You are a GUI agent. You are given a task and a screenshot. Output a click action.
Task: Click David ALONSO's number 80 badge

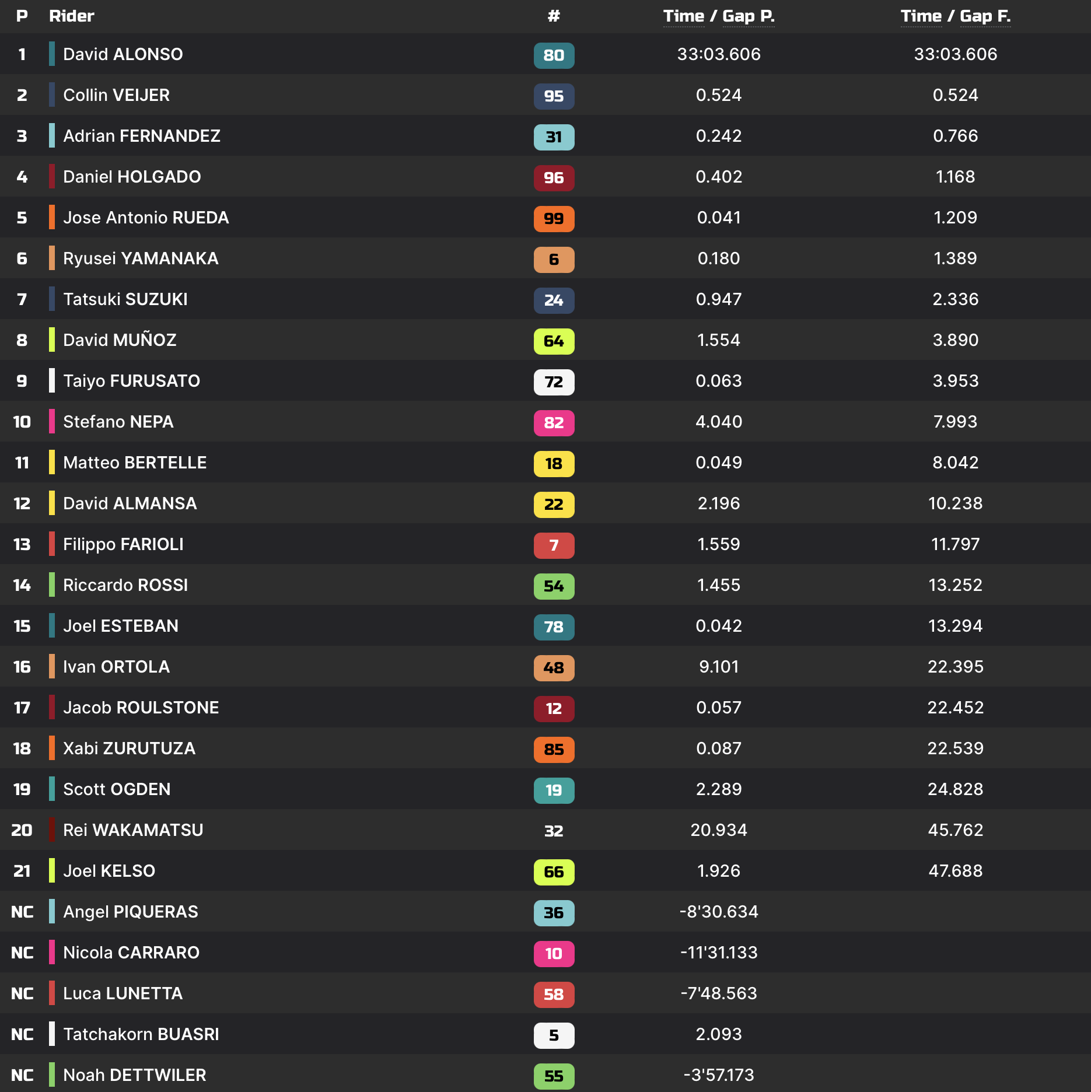[x=554, y=55]
